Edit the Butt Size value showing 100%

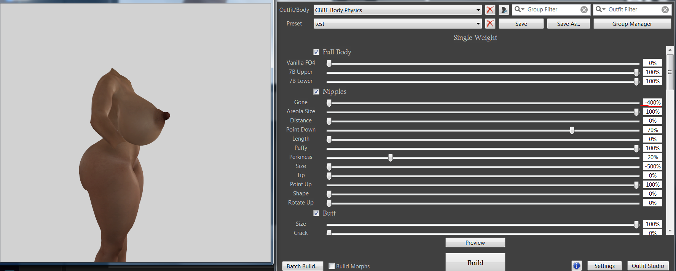[653, 224]
